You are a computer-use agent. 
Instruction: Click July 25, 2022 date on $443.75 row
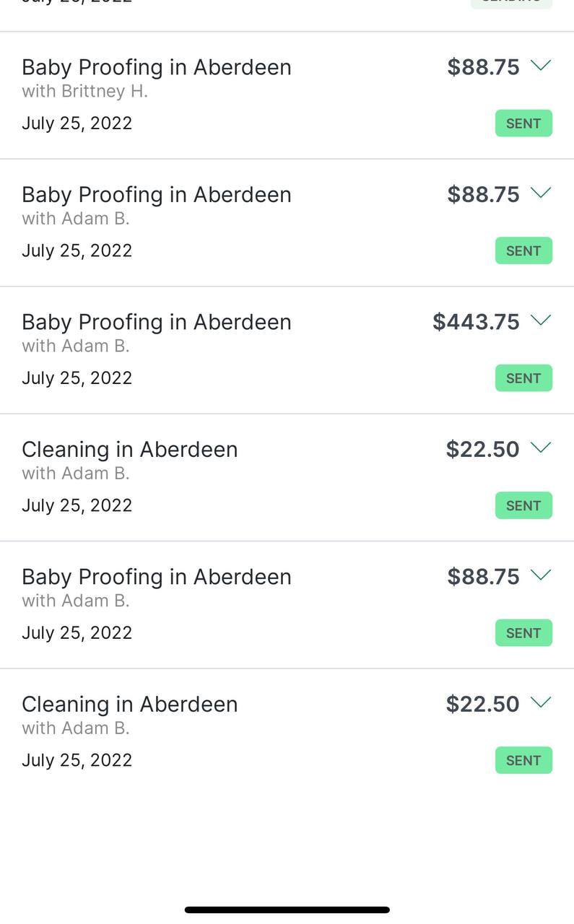[77, 378]
